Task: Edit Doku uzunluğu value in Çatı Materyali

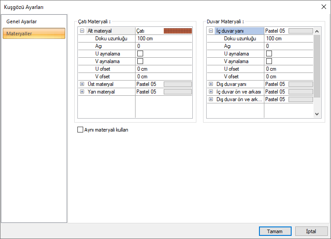Action: click(x=163, y=38)
